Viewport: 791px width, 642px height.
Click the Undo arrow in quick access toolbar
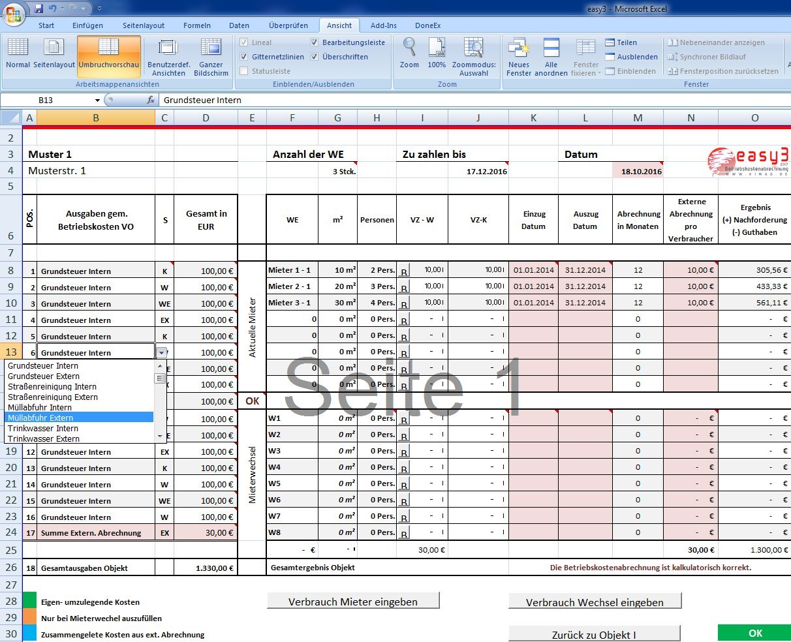[x=52, y=8]
